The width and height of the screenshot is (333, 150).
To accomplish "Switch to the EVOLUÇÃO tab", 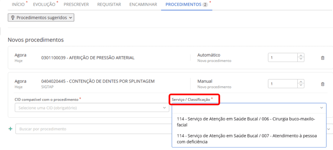I will (x=44, y=5).
